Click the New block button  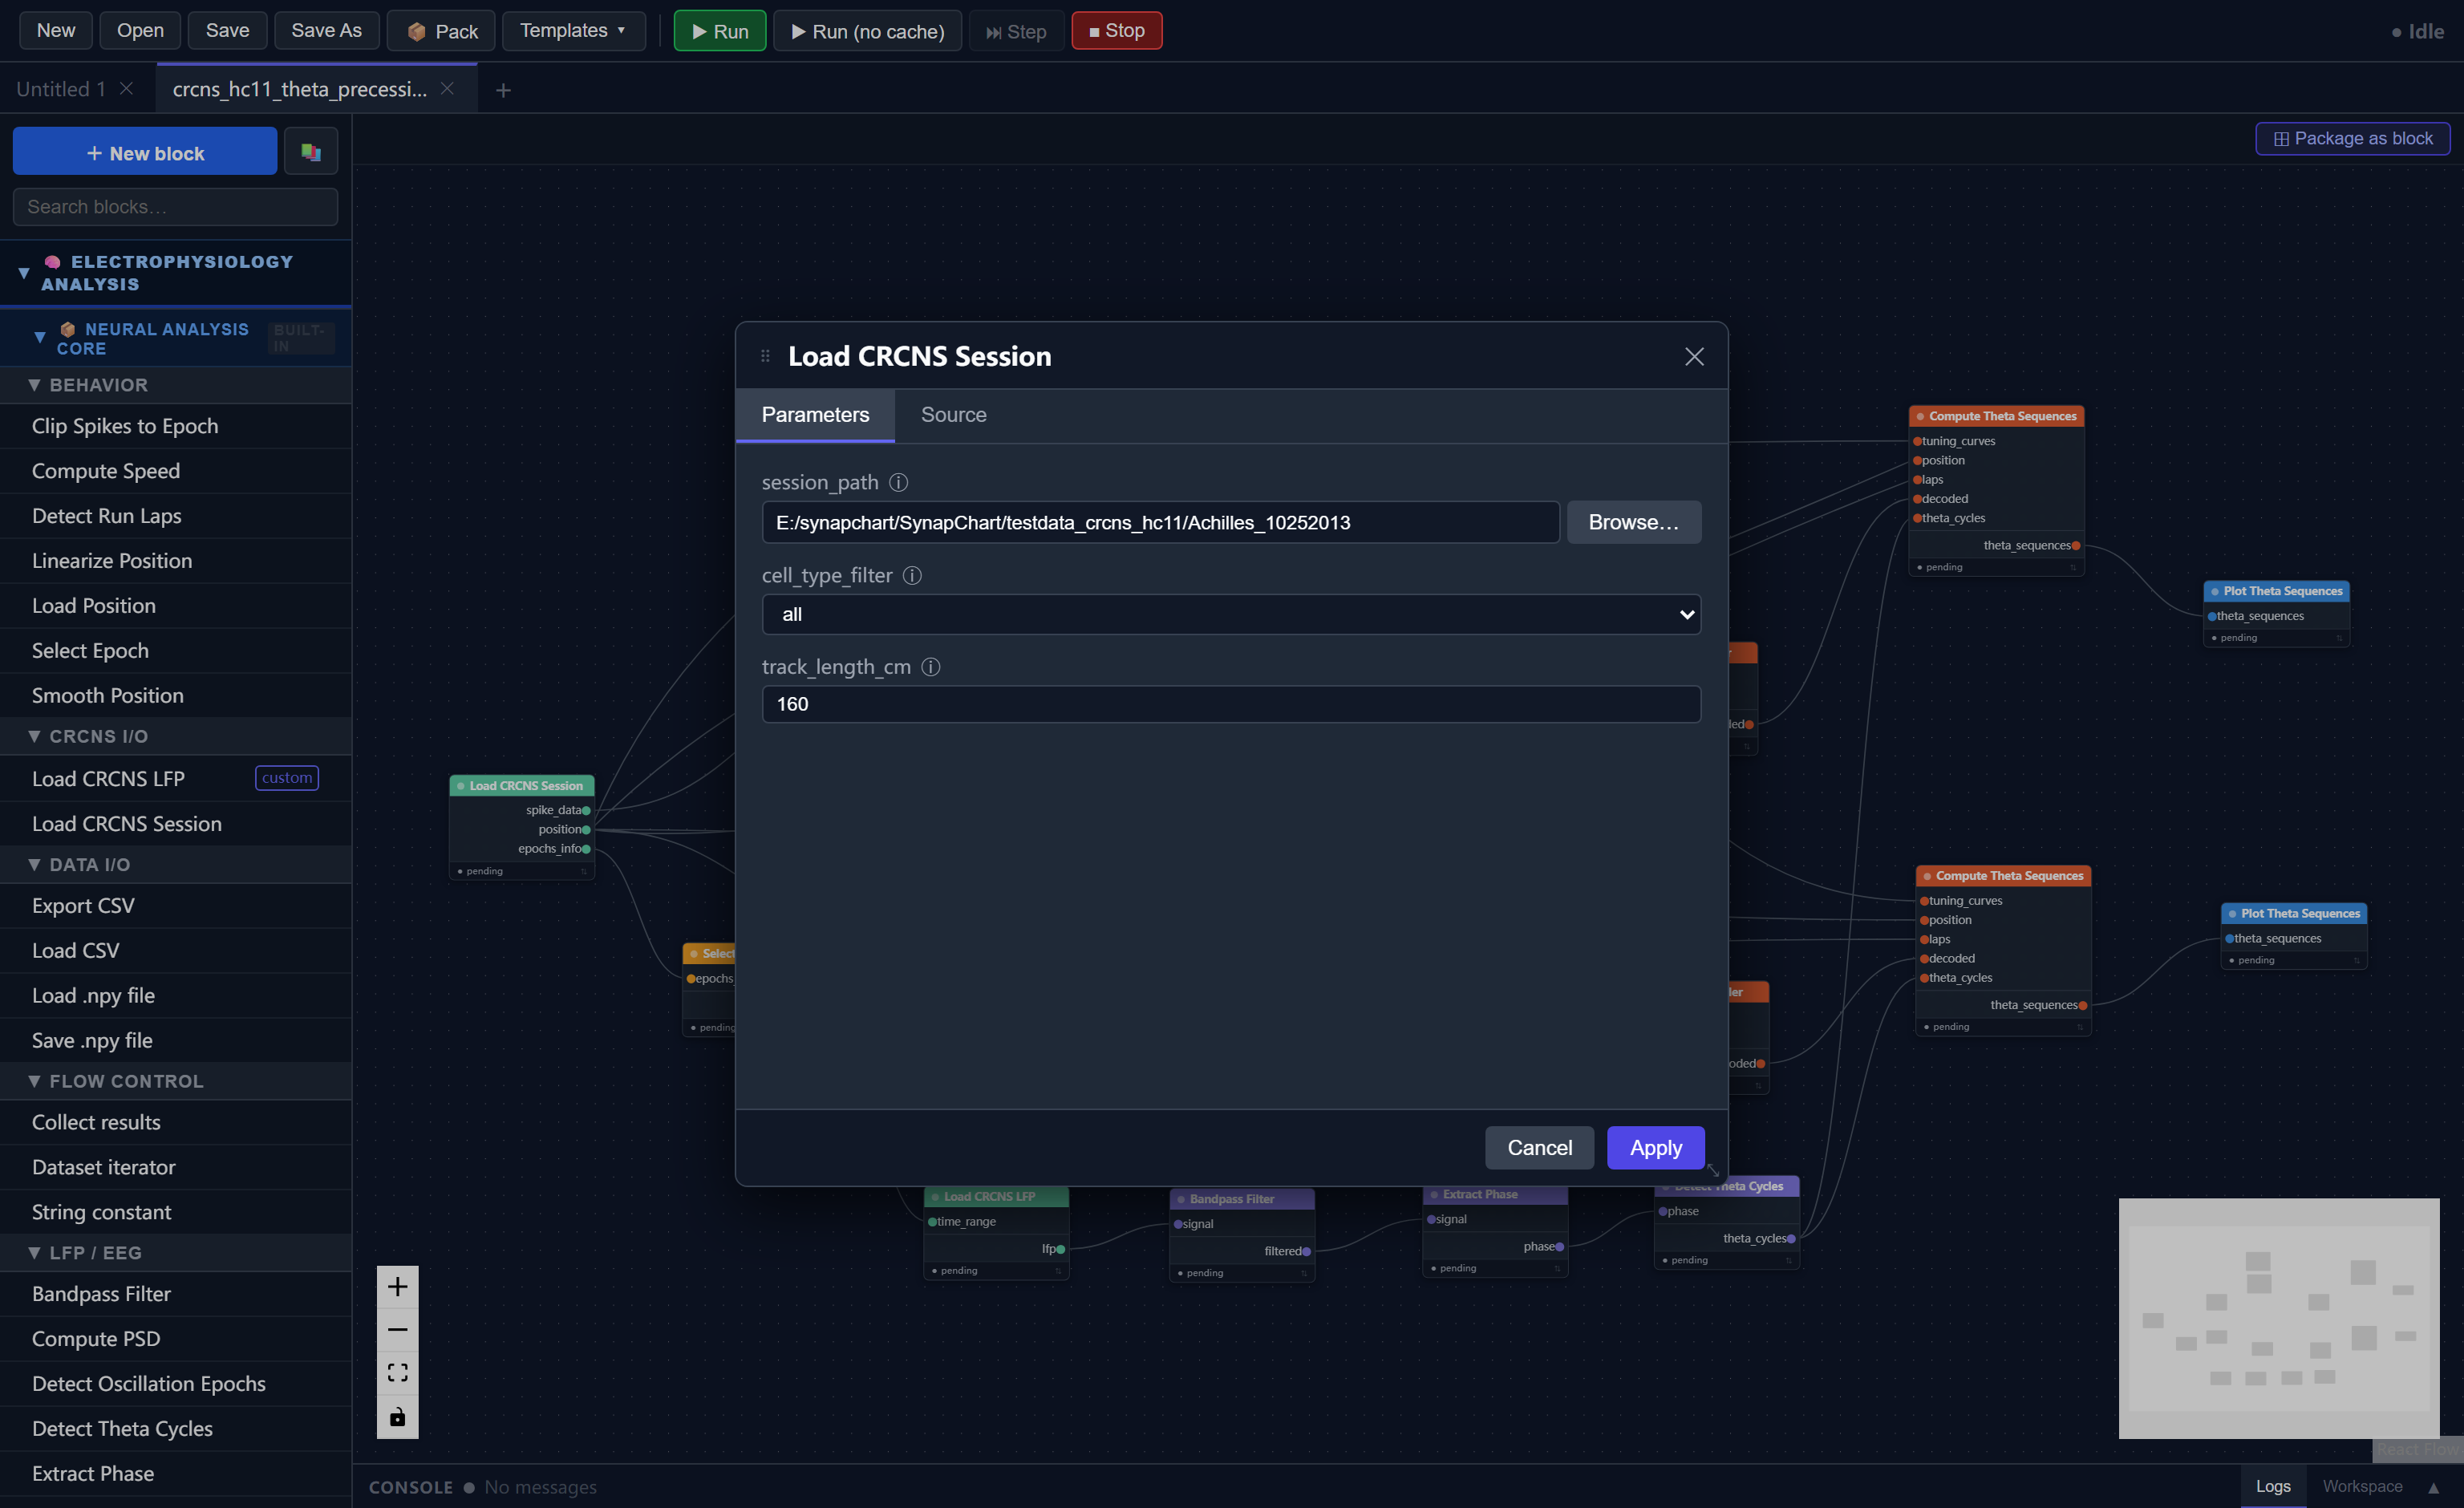[x=145, y=152]
